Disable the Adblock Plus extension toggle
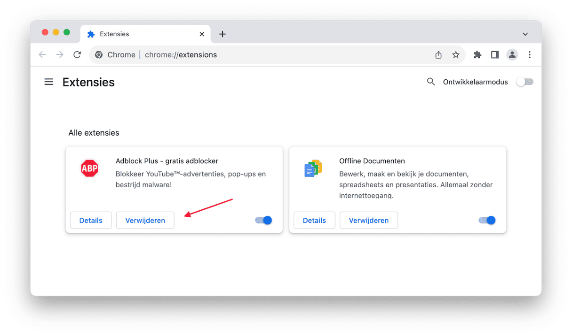 (264, 220)
